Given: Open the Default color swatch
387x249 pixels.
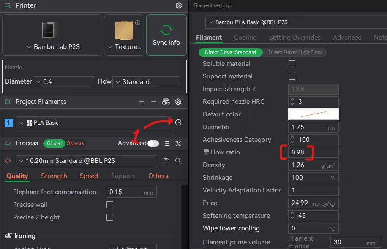Looking at the screenshot, I should 313,114.
